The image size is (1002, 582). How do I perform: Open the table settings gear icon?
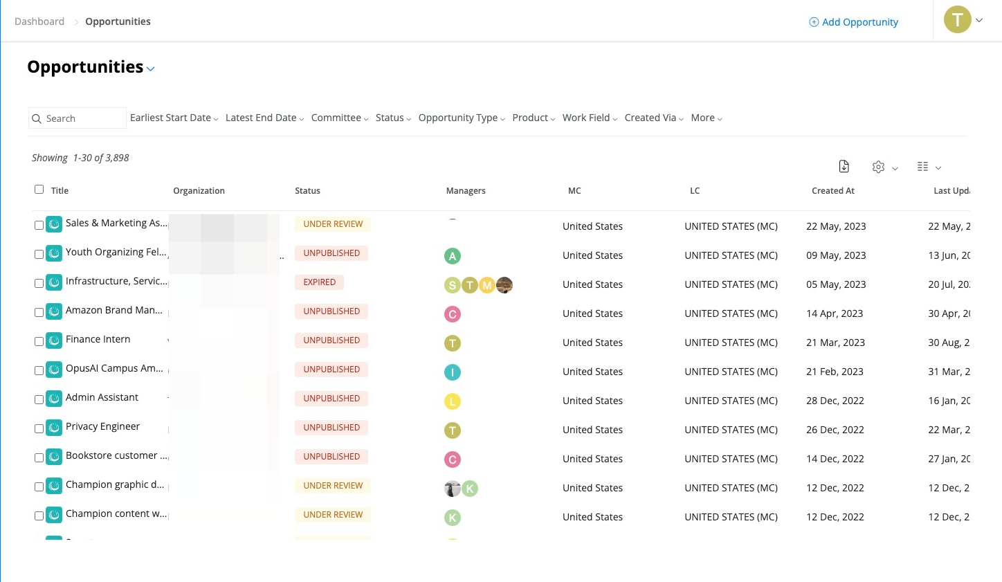point(878,167)
